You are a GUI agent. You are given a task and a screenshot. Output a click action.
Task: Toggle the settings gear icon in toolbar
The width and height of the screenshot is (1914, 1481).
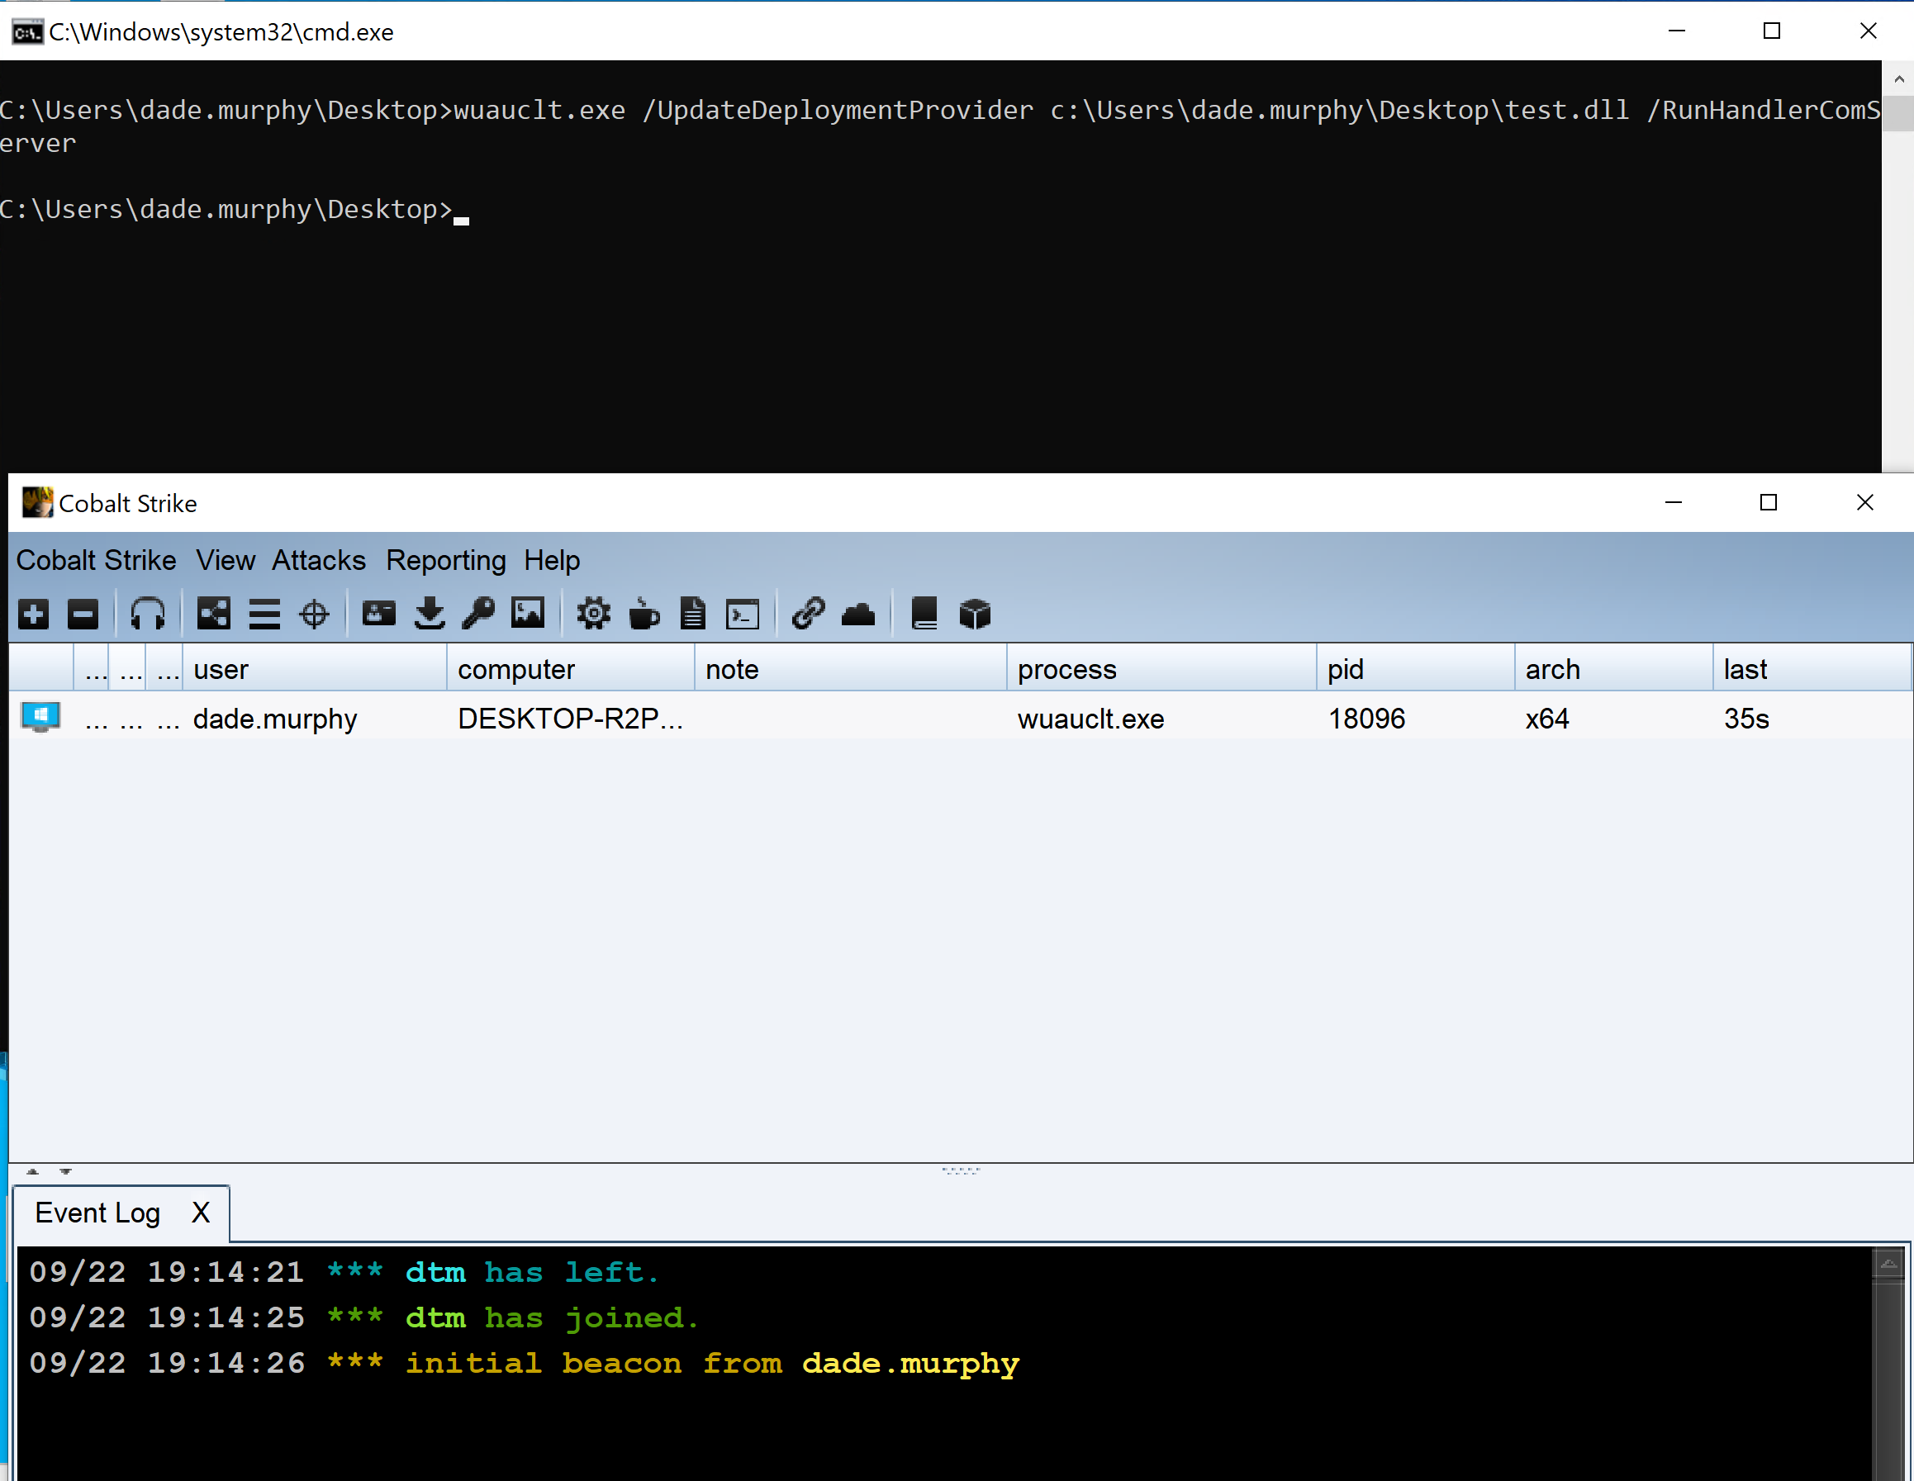pyautogui.click(x=592, y=612)
